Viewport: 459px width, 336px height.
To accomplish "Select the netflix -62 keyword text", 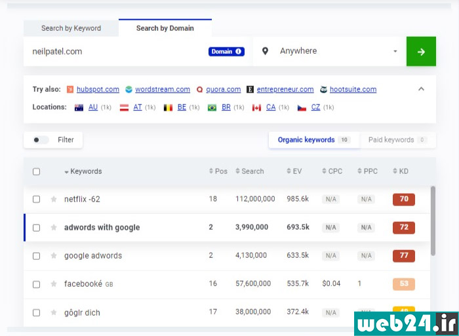I will point(82,199).
